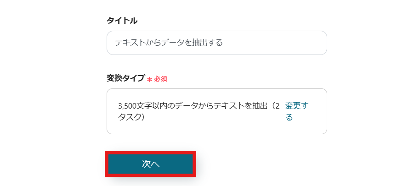Click the 3,500 number in conversion type

pyautogui.click(x=127, y=106)
